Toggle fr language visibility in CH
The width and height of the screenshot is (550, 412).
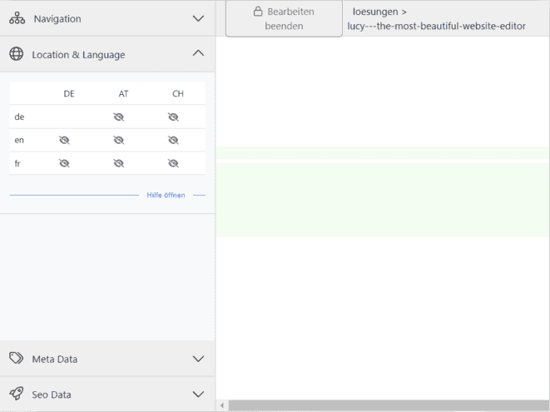tap(173, 163)
